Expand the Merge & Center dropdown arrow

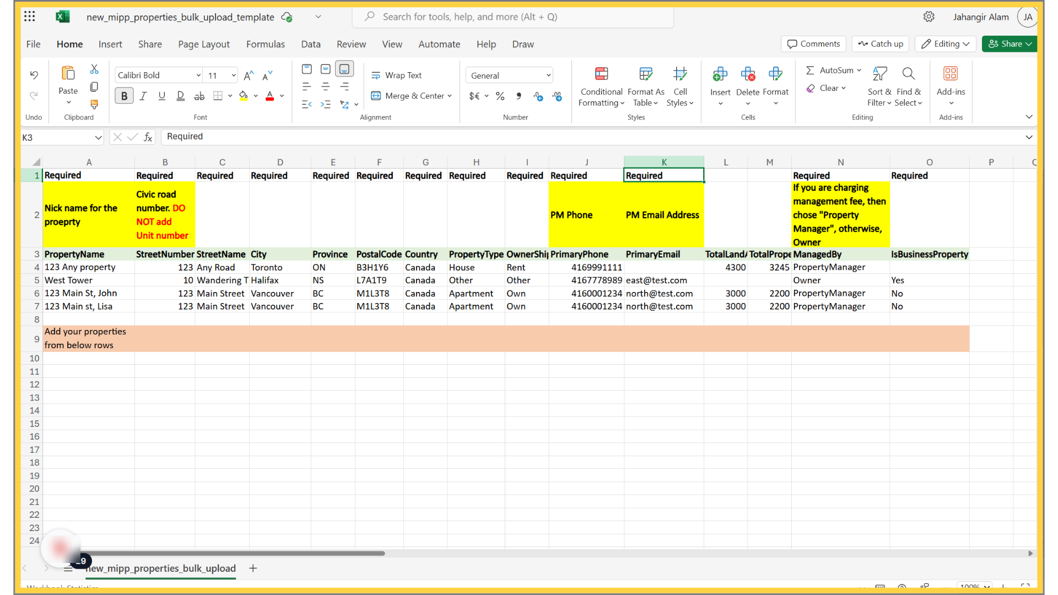[450, 96]
